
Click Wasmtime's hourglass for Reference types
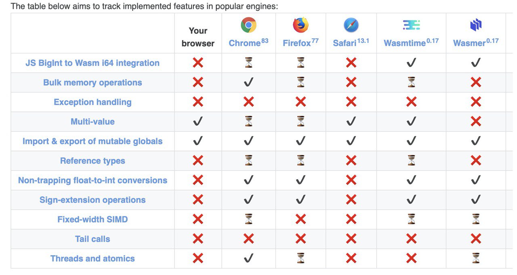pos(411,160)
